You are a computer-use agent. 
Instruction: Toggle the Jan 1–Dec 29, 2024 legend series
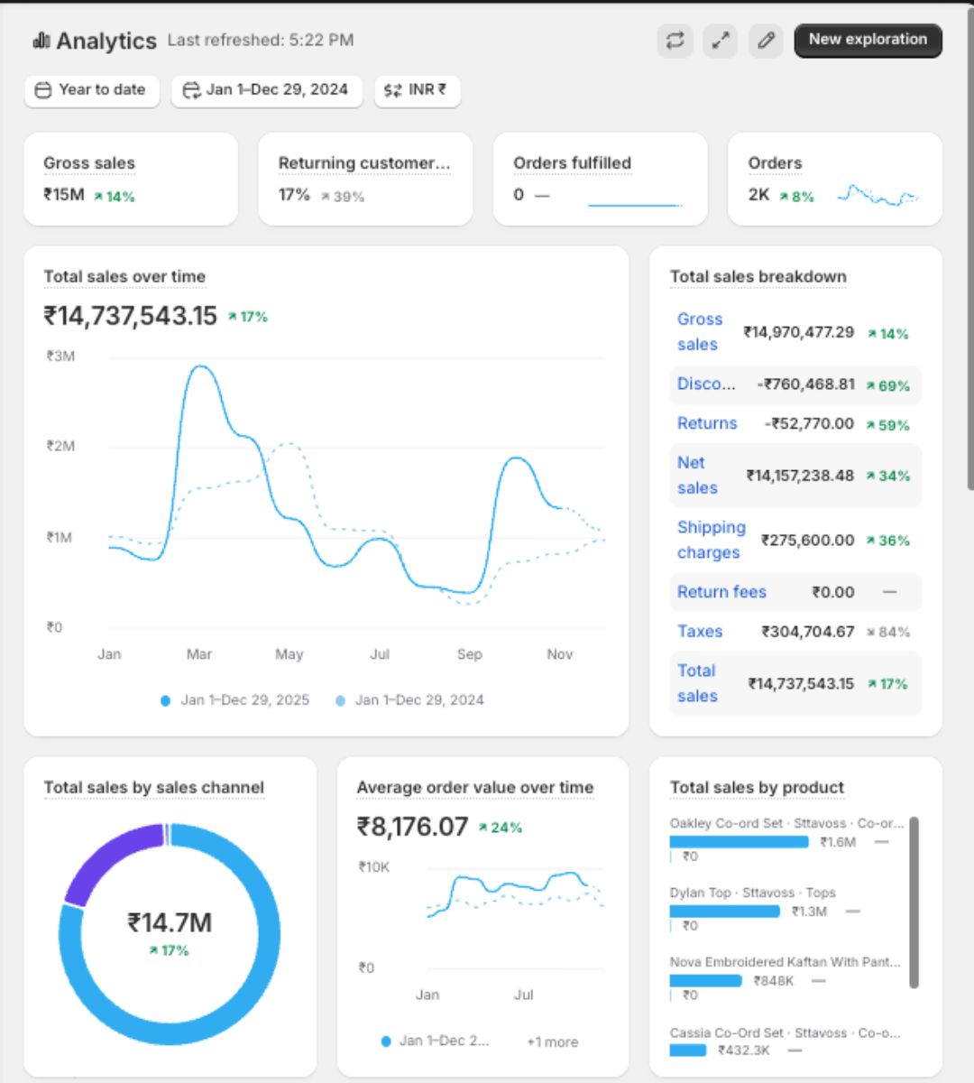(x=410, y=700)
